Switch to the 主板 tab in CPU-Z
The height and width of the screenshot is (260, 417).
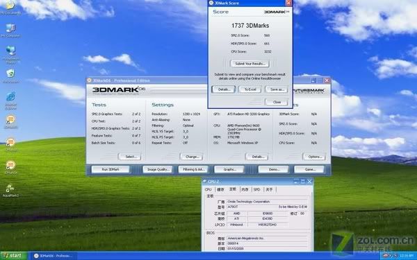[x=233, y=189]
